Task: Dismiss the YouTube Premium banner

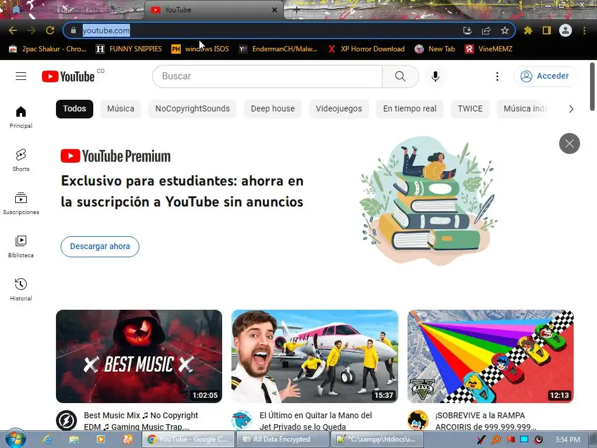Action: click(569, 143)
